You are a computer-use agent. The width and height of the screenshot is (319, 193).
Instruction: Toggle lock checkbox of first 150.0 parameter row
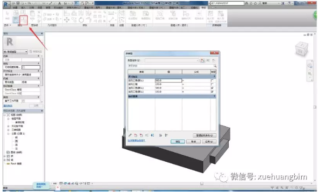pyautogui.click(x=212, y=84)
